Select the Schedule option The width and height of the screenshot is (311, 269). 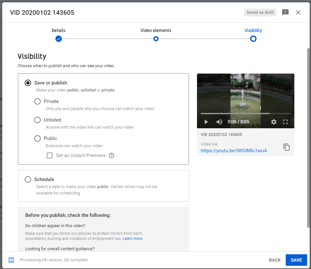pos(28,179)
